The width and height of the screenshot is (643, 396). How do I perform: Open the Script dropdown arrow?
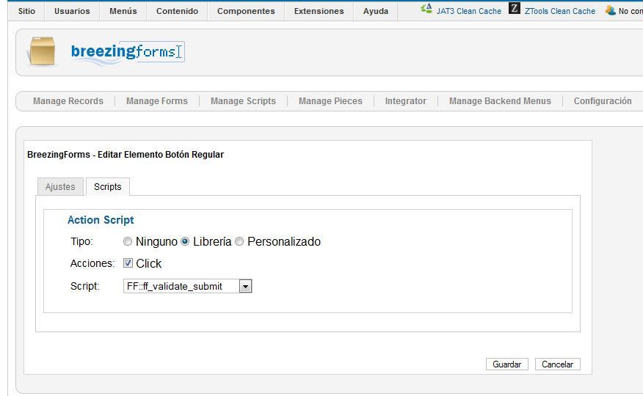coord(245,286)
